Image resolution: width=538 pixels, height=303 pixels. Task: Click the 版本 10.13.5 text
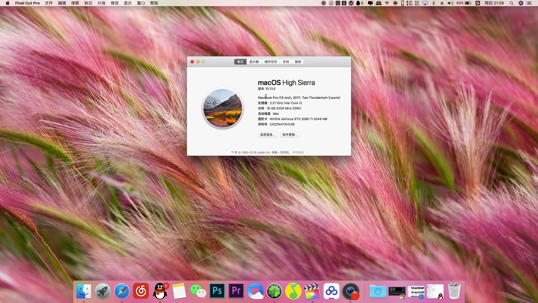[x=267, y=89]
